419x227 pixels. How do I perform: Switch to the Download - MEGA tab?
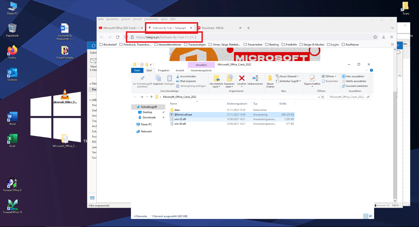click(x=213, y=28)
